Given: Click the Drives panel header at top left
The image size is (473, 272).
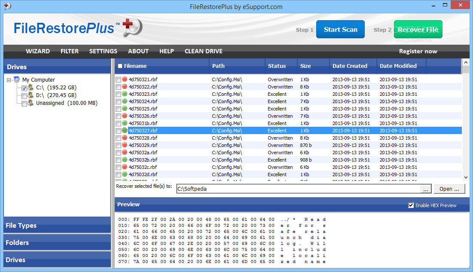Looking at the screenshot, I should (57, 67).
